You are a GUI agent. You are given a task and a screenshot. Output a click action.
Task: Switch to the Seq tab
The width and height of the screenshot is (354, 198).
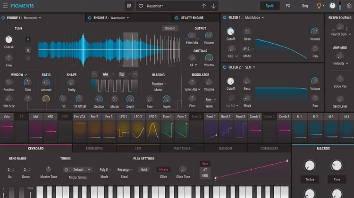305,6
